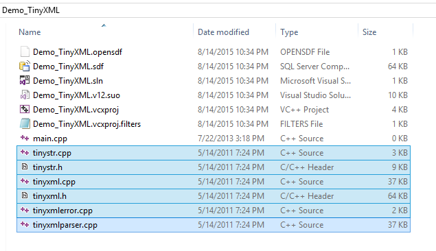Viewport: 436px width, 251px height.
Task: Select the tinystr.h file name
Action: (x=47, y=167)
